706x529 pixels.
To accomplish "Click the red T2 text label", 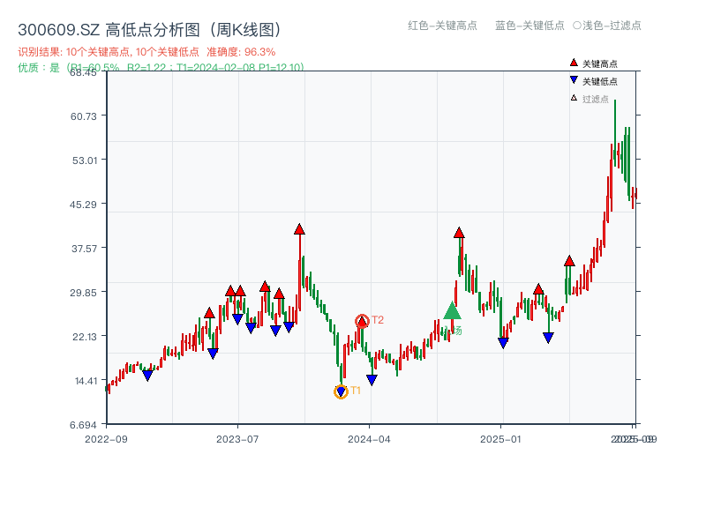I will tap(378, 320).
